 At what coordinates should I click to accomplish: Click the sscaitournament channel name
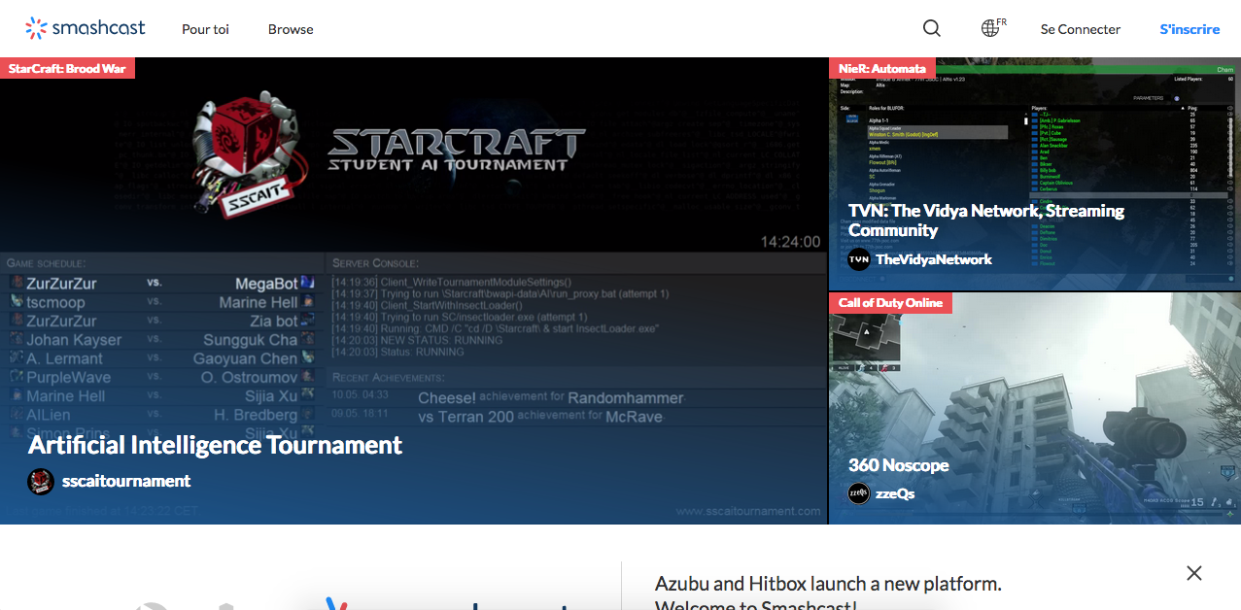click(126, 481)
